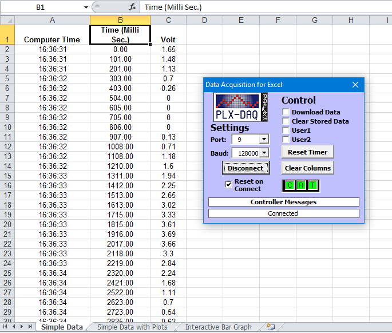Click the insert function fx icon
The image size is (392, 333).
tap(133, 7)
